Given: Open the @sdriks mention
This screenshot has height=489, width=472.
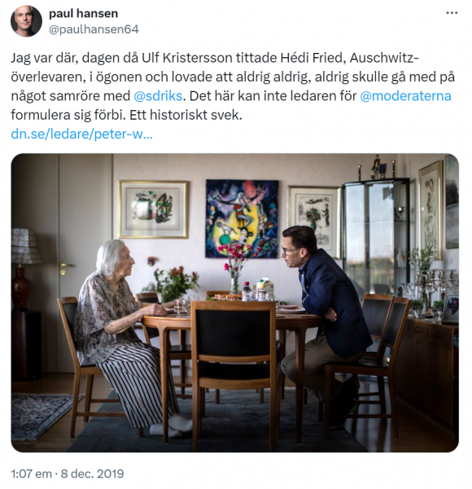Looking at the screenshot, I should (158, 95).
